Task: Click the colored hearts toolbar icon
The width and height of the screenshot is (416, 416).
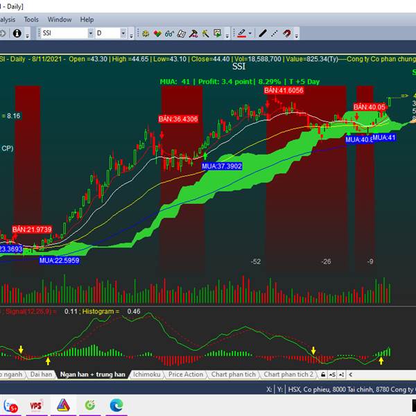Action: tap(157, 33)
